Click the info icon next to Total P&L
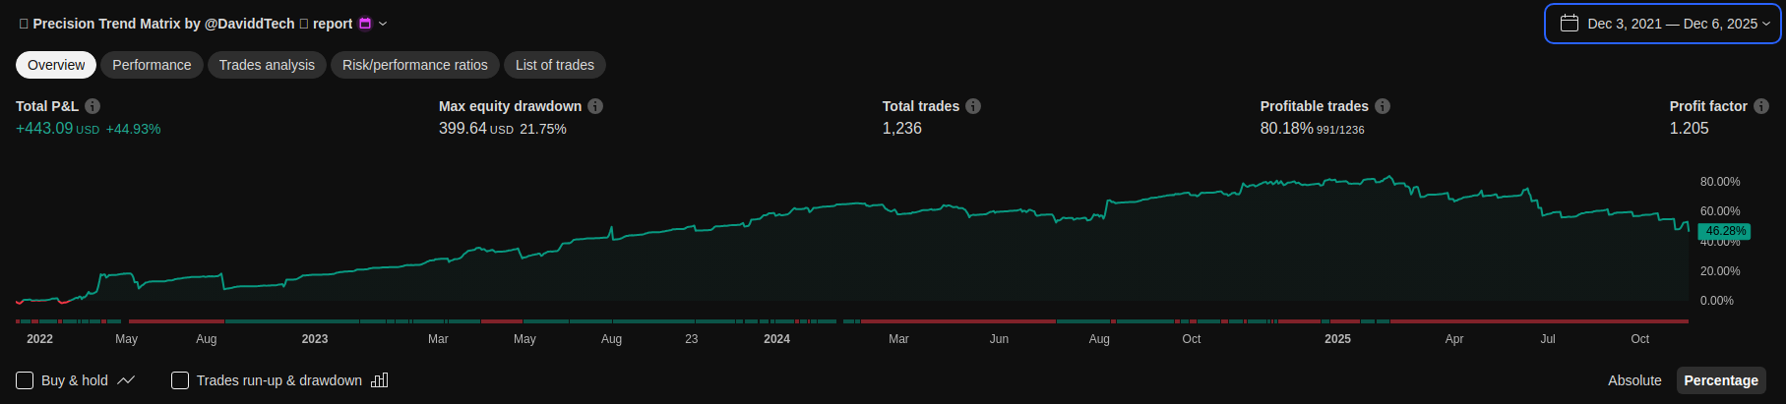Image resolution: width=1786 pixels, height=404 pixels. coord(92,106)
